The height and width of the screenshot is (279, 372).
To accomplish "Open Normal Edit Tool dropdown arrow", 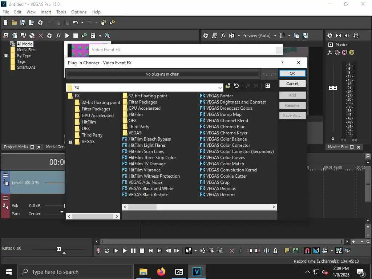I will (195, 251).
